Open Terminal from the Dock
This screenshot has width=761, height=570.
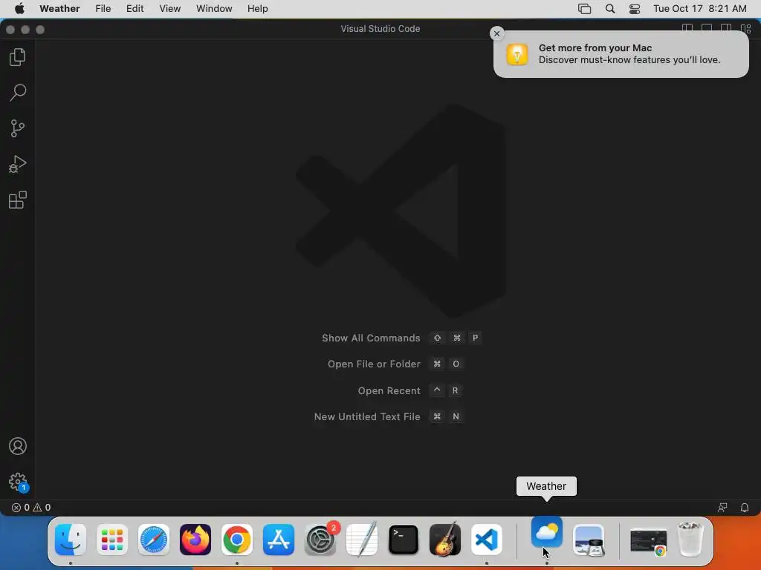click(404, 540)
